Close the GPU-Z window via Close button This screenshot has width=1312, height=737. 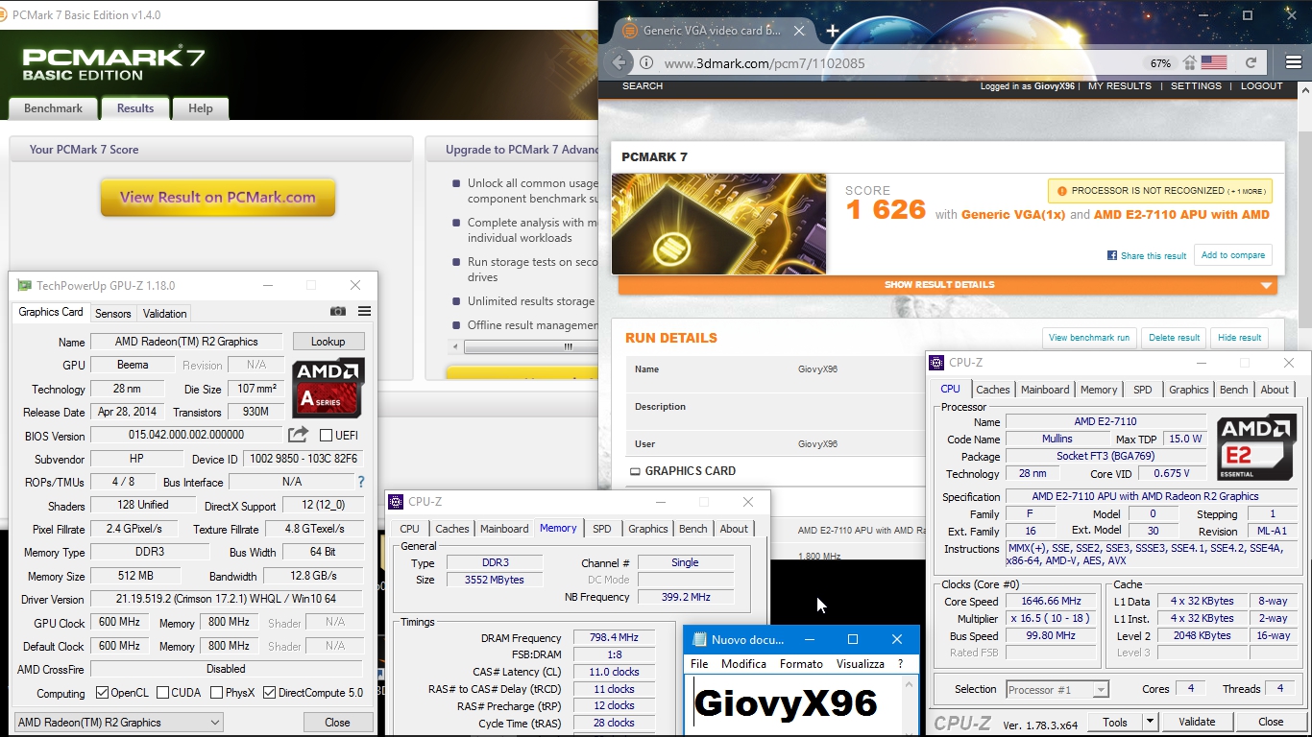pyautogui.click(x=337, y=723)
